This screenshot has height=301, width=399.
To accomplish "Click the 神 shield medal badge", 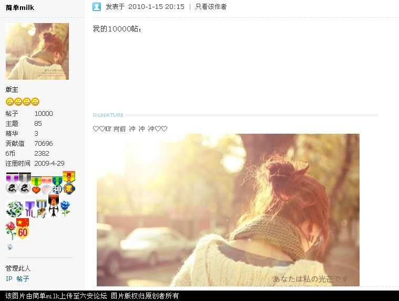I will [x=57, y=186].
